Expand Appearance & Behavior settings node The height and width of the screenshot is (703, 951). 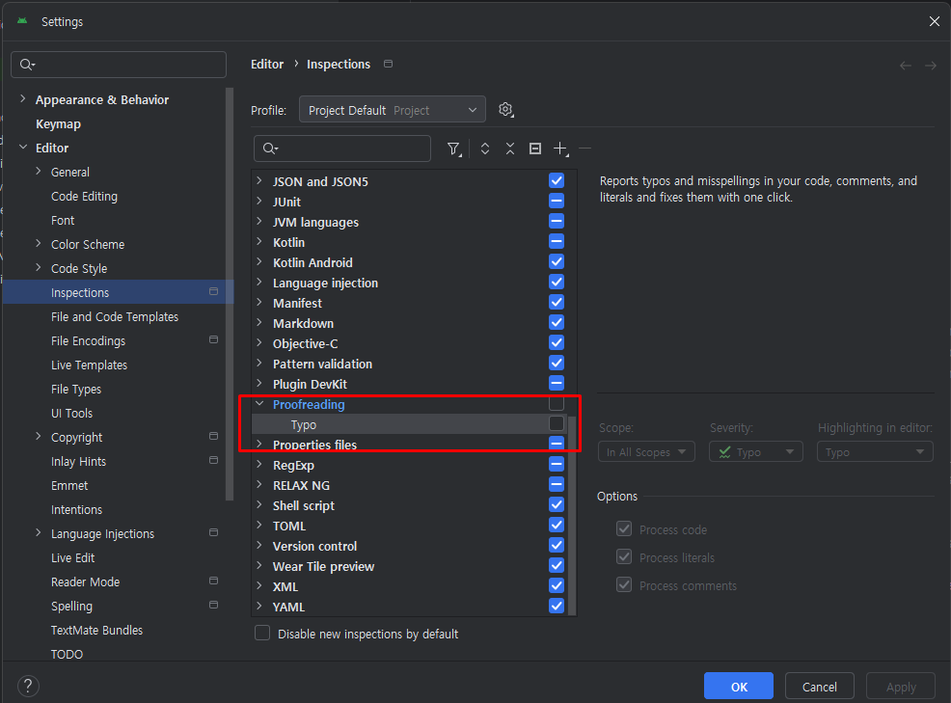pyautogui.click(x=23, y=99)
